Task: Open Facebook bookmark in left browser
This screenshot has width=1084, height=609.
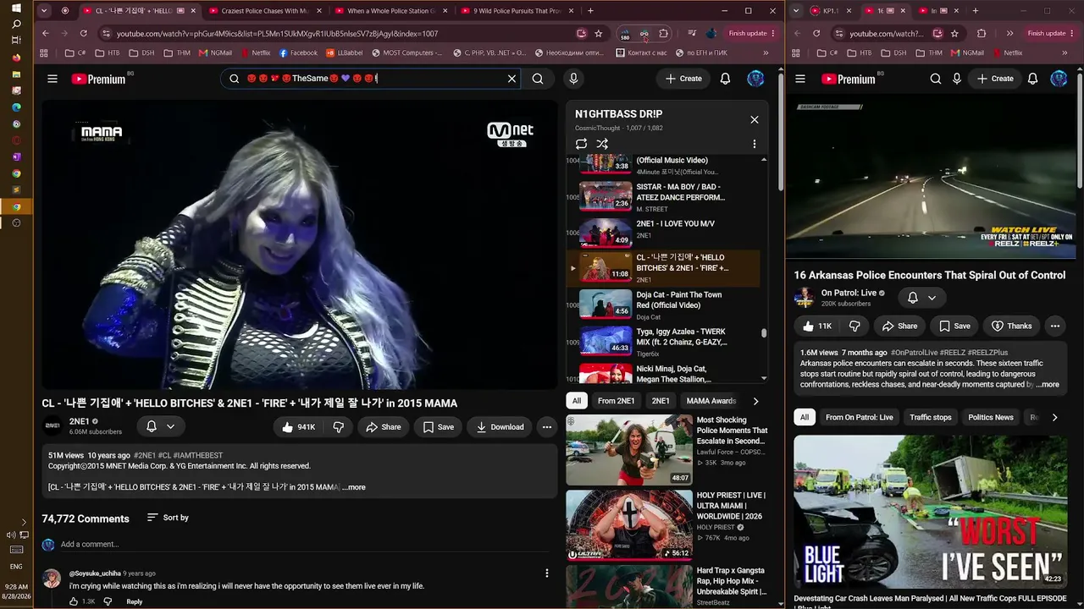Action: [298, 52]
